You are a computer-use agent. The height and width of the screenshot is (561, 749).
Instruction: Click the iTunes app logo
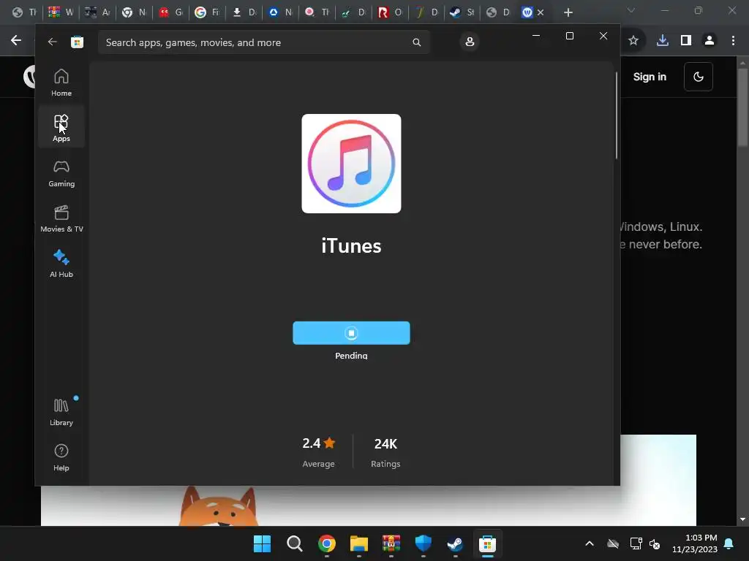(x=351, y=164)
